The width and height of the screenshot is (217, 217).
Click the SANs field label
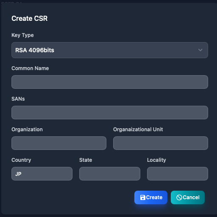18,99
